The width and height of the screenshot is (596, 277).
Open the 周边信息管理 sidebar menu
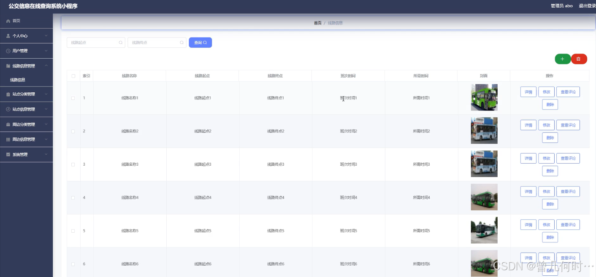click(x=26, y=140)
